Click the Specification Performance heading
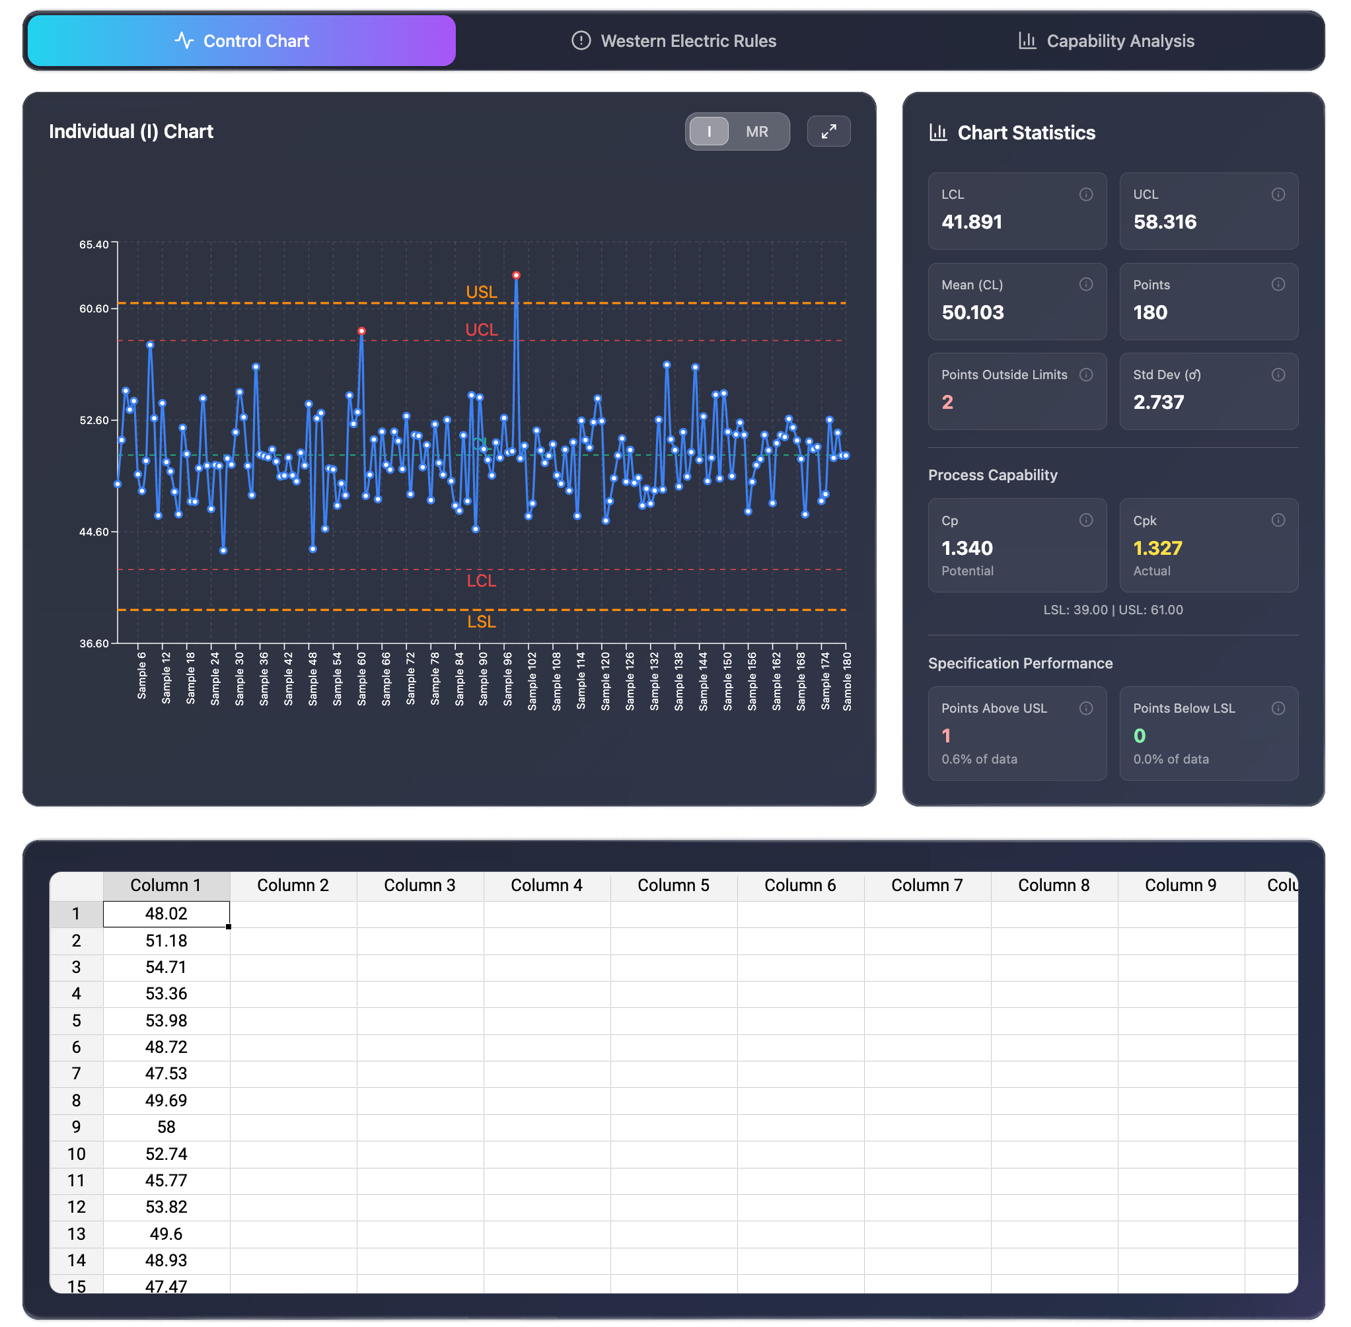1351x1327 pixels. 1020,663
